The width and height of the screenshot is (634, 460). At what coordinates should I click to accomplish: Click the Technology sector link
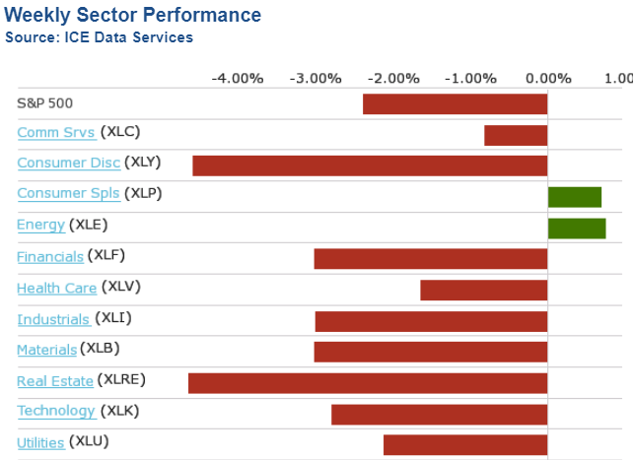(x=56, y=411)
